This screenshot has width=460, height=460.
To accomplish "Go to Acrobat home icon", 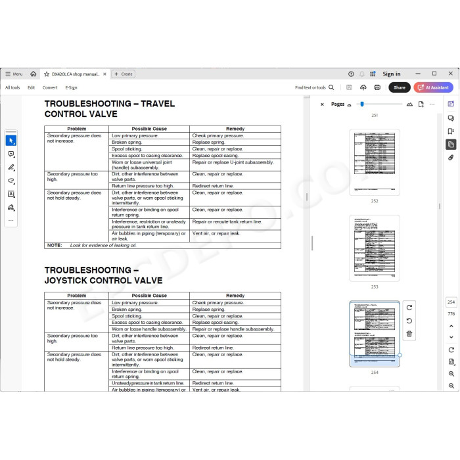I will (33, 74).
